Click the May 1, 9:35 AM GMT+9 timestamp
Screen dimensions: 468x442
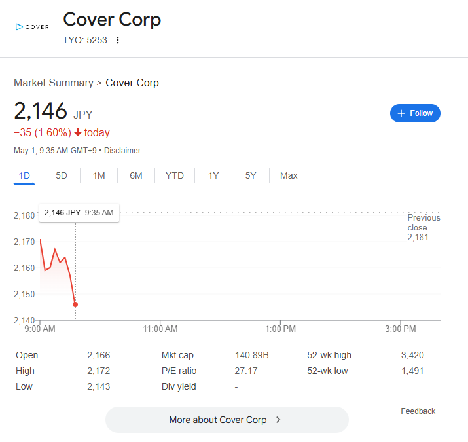coord(55,151)
